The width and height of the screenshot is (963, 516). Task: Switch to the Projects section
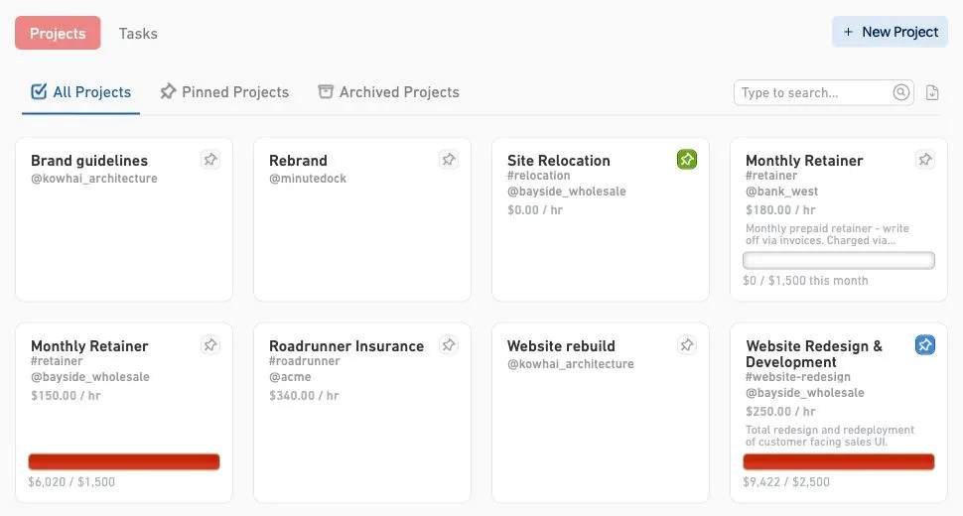[x=58, y=33]
